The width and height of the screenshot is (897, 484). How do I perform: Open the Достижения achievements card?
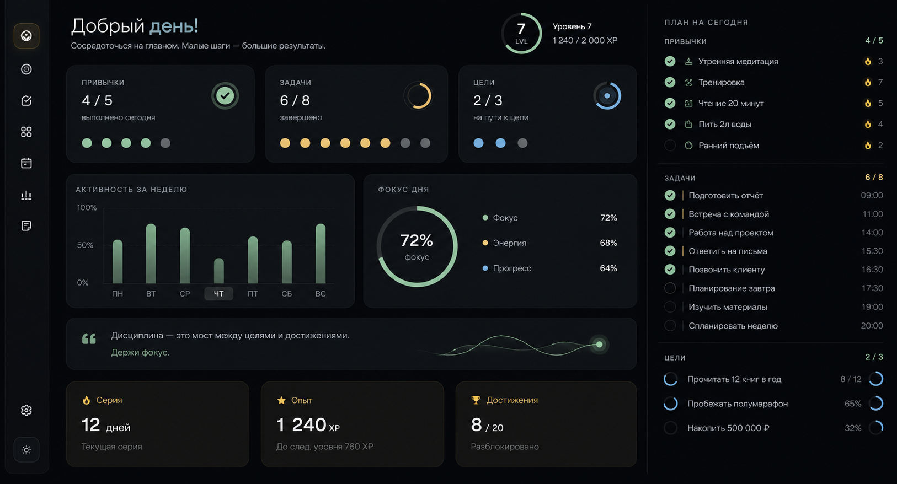(x=546, y=424)
